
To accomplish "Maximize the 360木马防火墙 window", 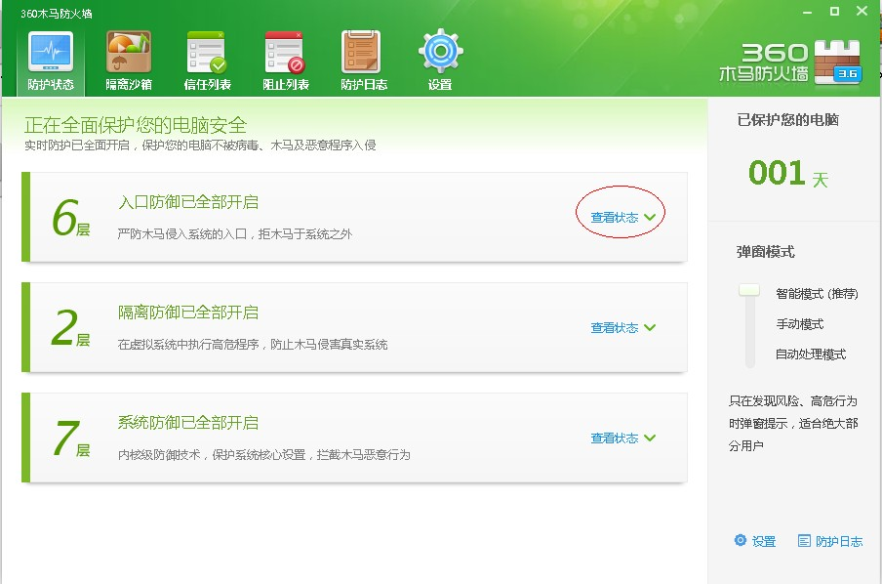I will click(835, 12).
